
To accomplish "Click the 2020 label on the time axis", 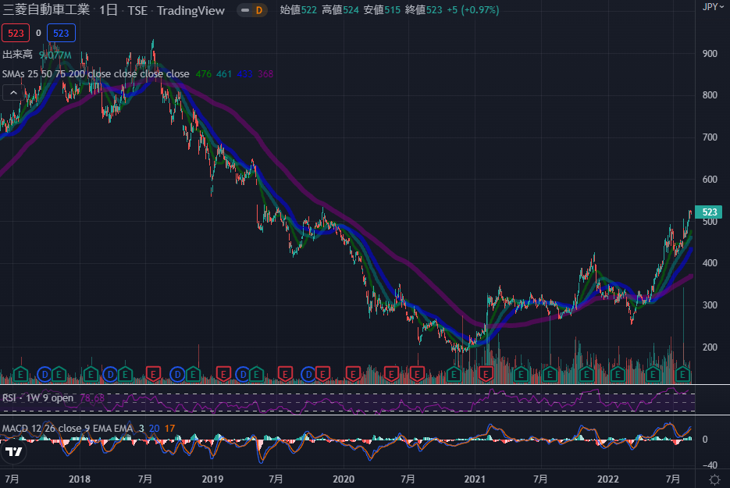I will pyautogui.click(x=344, y=479).
